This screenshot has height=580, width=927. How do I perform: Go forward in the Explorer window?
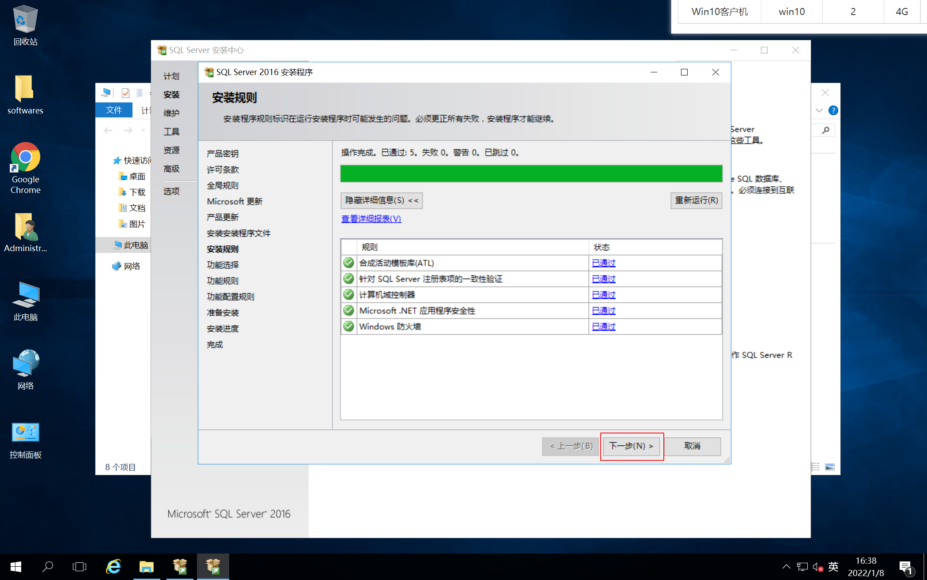[128, 130]
